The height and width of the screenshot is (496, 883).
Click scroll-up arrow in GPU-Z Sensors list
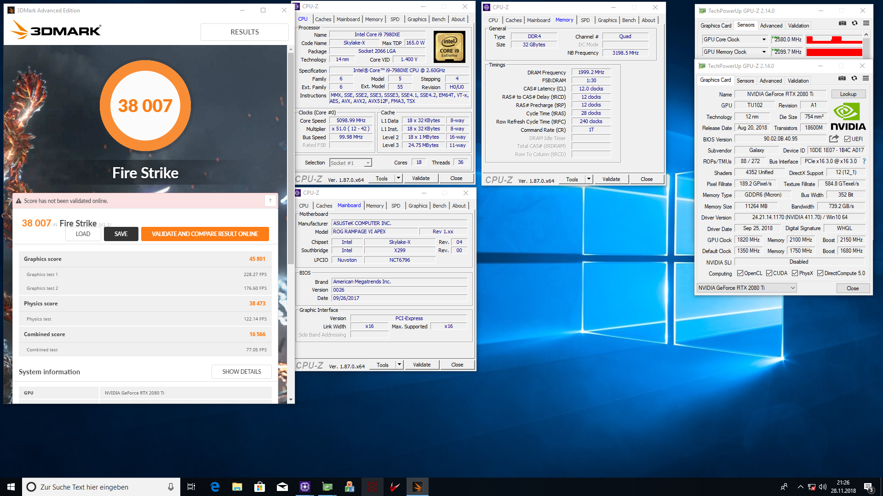click(866, 34)
